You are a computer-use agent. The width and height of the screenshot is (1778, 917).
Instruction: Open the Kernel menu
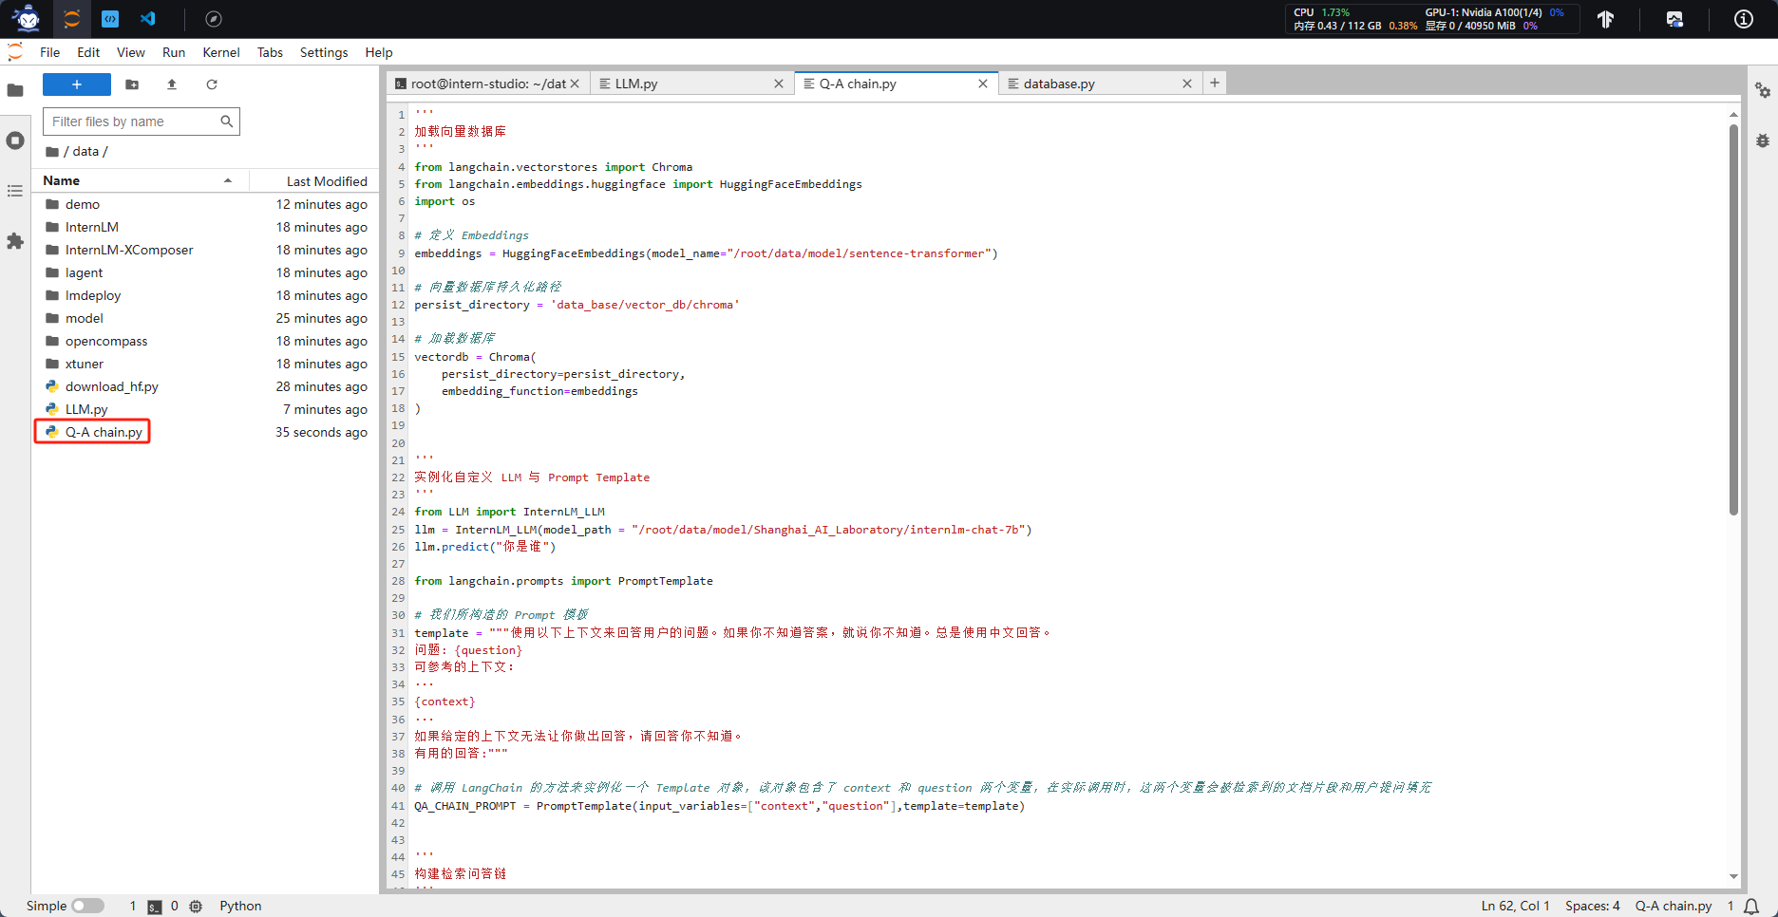[221, 52]
